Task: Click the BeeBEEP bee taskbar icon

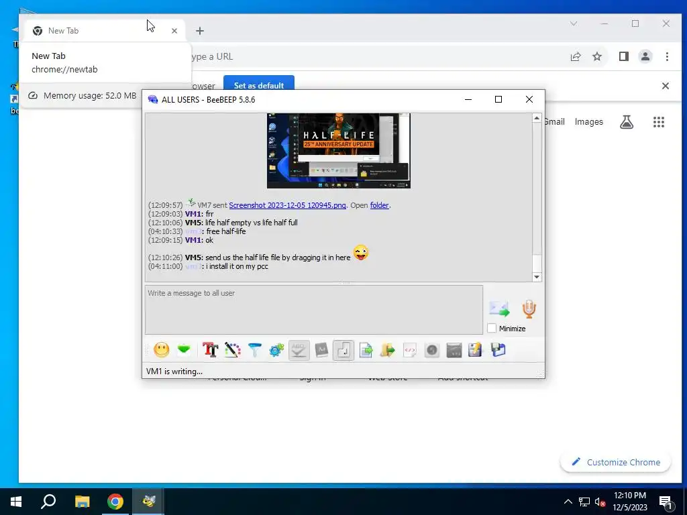Action: click(x=148, y=502)
